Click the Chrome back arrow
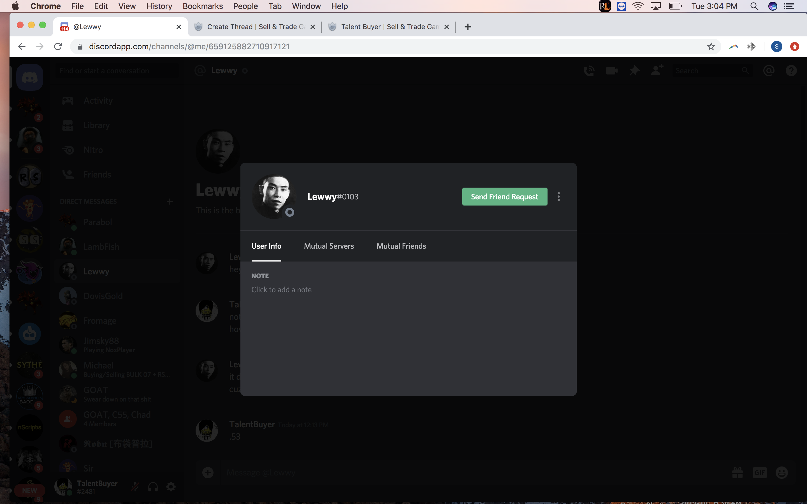The height and width of the screenshot is (504, 807). 22,46
